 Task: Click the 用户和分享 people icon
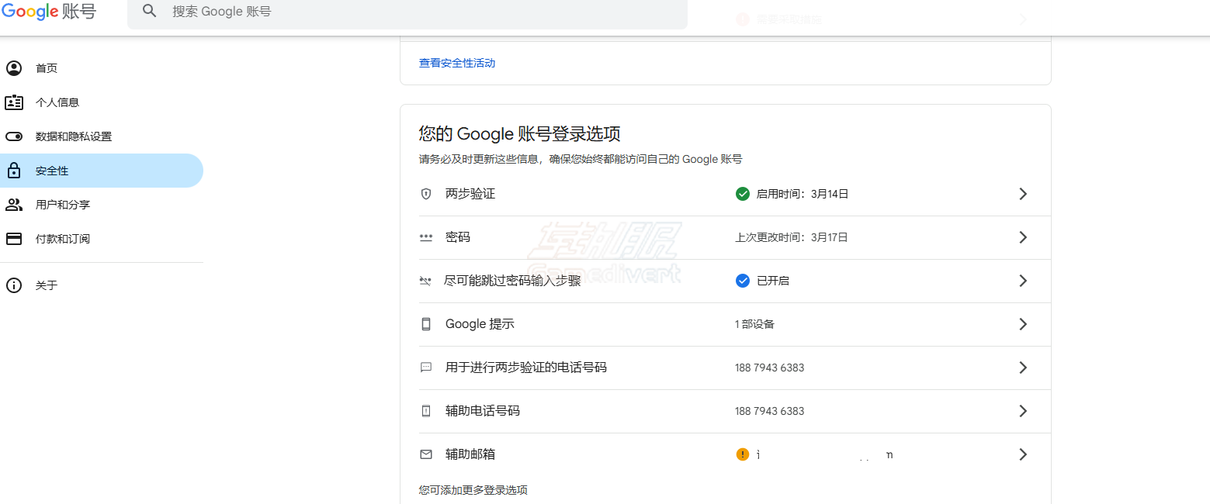point(14,205)
